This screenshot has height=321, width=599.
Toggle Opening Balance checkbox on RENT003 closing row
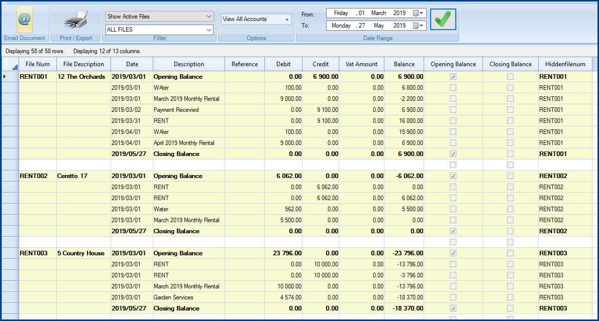(453, 308)
